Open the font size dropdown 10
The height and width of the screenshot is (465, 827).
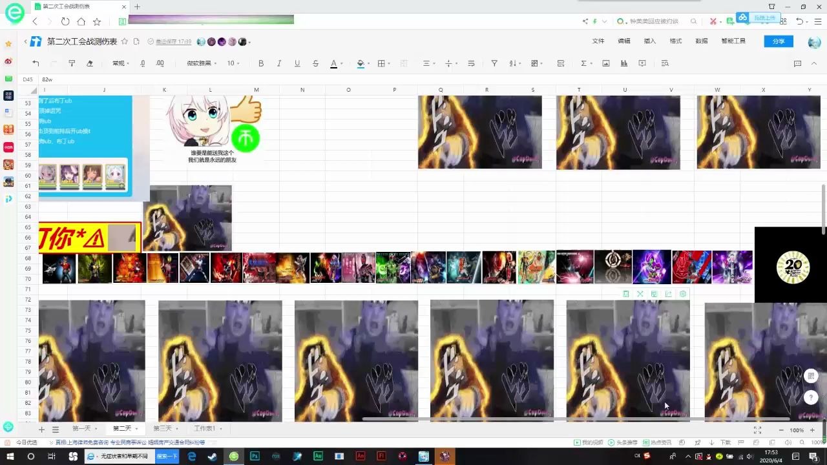233,63
